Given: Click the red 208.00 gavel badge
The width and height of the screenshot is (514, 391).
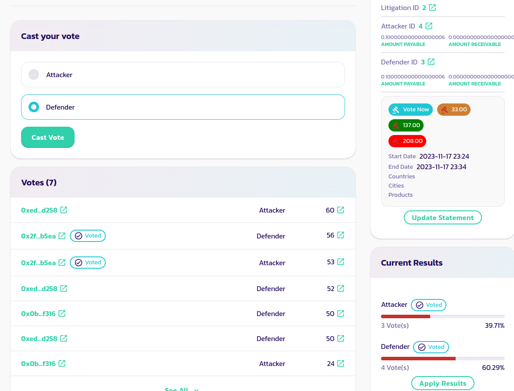Looking at the screenshot, I should pyautogui.click(x=407, y=141).
